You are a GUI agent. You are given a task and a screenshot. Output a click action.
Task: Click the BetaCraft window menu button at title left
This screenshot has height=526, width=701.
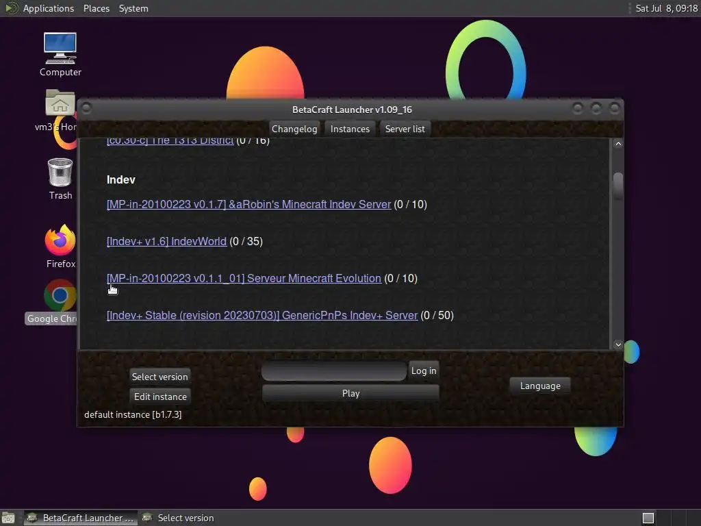click(x=87, y=108)
